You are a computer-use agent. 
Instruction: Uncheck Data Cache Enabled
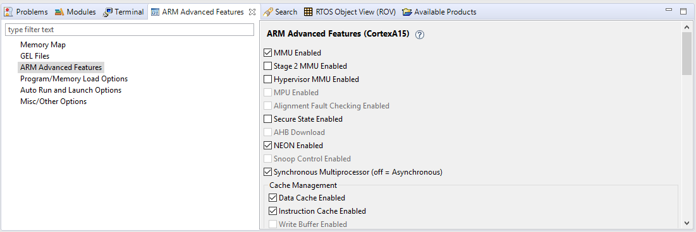coord(272,198)
